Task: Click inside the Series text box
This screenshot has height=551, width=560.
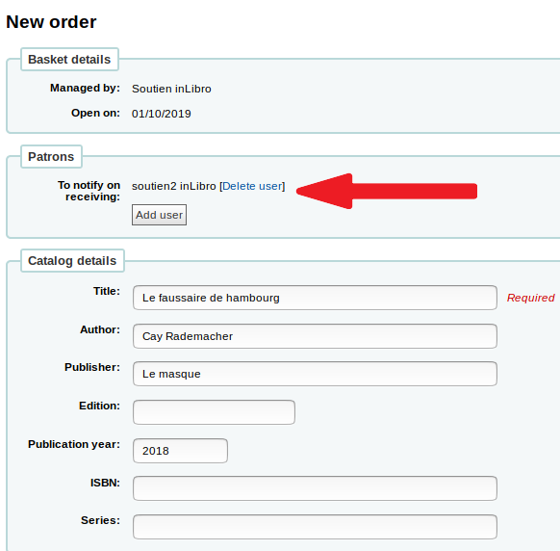Action: click(x=315, y=527)
